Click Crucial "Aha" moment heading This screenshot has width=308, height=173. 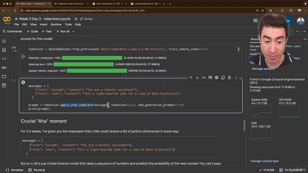44,121
